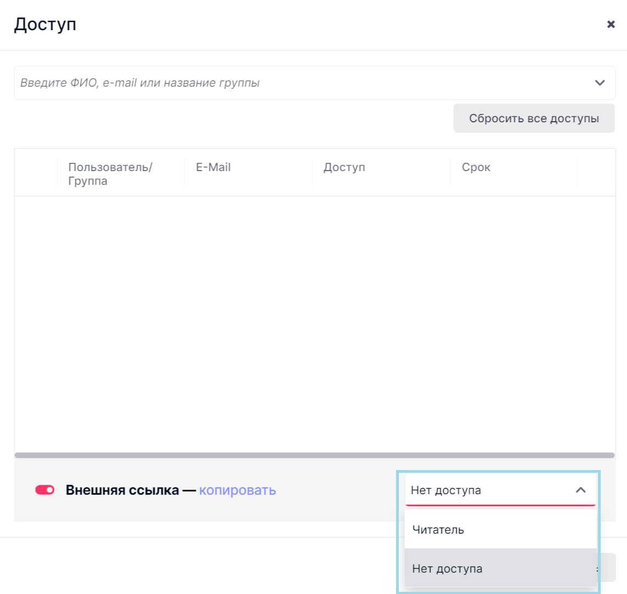The width and height of the screenshot is (627, 594).
Task: Click the table's horizontal scrollbar
Action: click(314, 455)
